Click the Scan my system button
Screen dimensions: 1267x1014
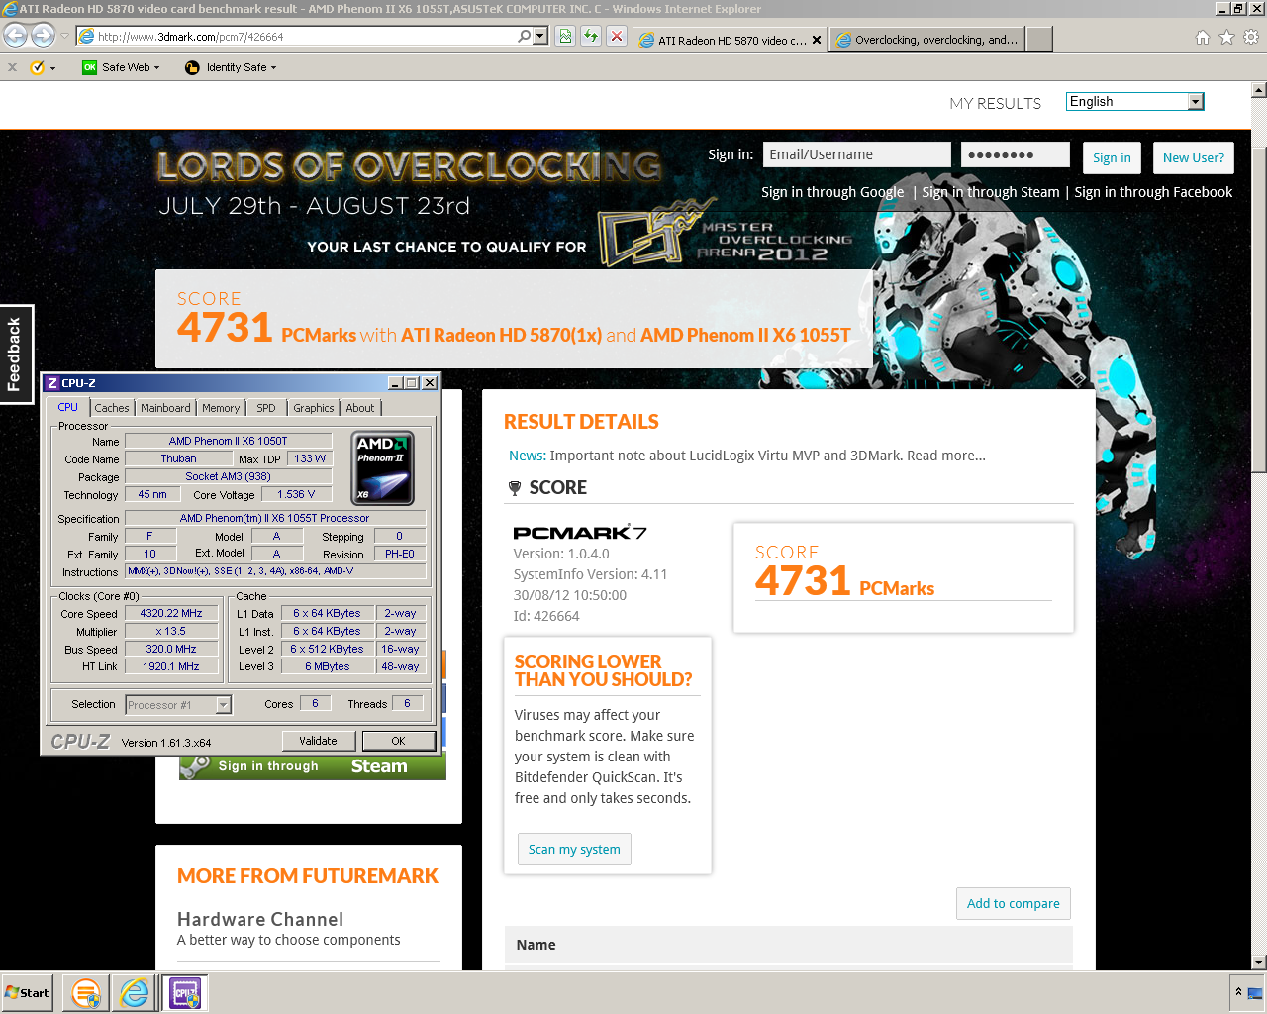(574, 849)
